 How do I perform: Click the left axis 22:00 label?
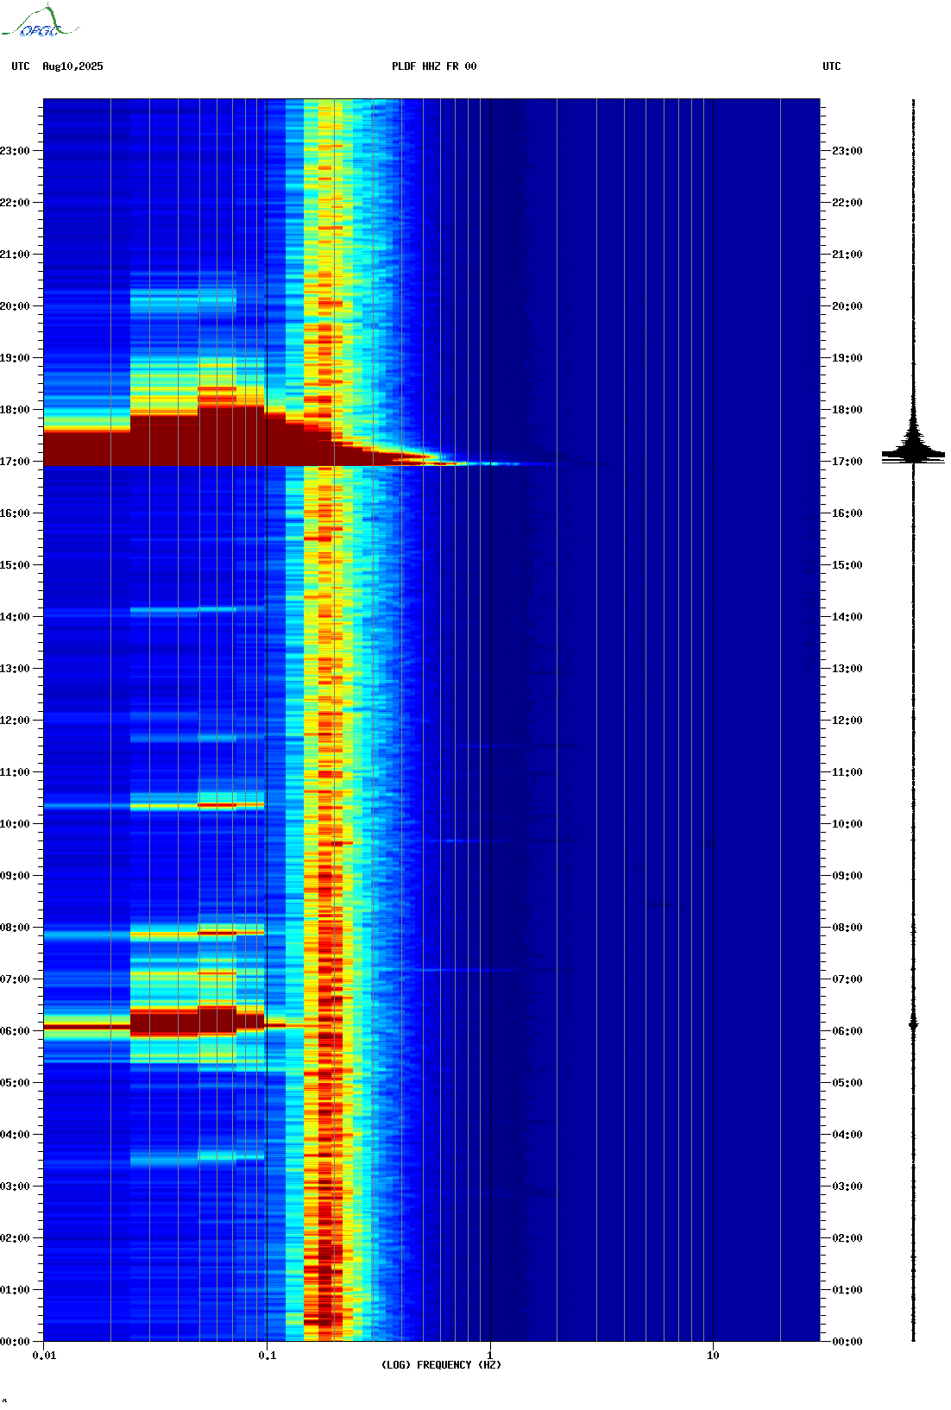[15, 203]
